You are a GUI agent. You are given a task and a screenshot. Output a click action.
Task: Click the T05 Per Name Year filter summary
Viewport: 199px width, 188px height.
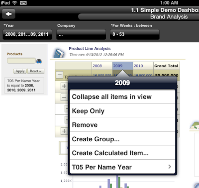pyautogui.click(x=24, y=86)
